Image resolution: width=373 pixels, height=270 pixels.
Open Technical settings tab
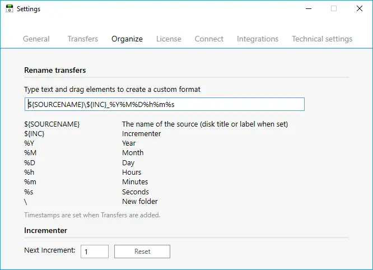click(x=322, y=39)
